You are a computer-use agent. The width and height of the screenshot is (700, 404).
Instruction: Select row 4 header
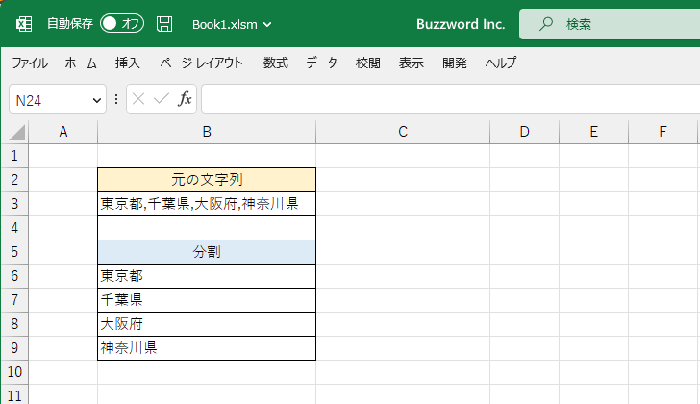click(14, 228)
